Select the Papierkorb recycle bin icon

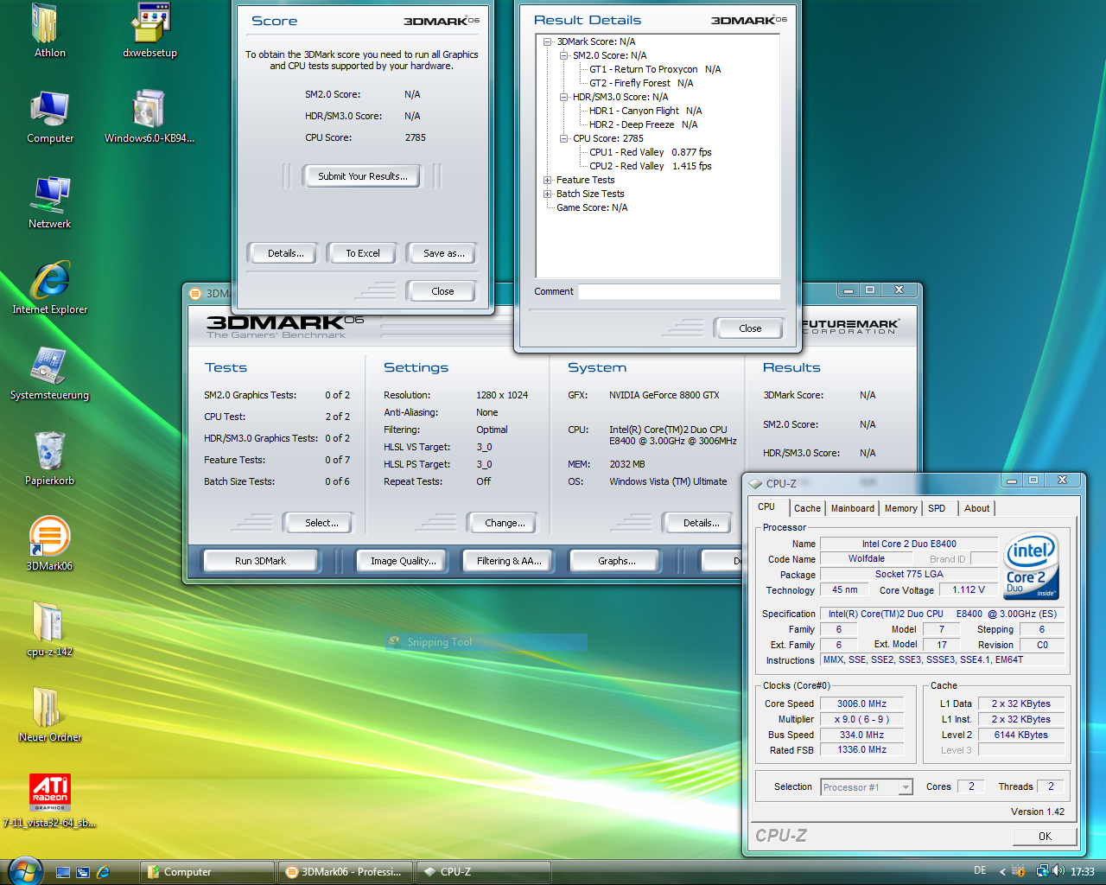point(50,459)
